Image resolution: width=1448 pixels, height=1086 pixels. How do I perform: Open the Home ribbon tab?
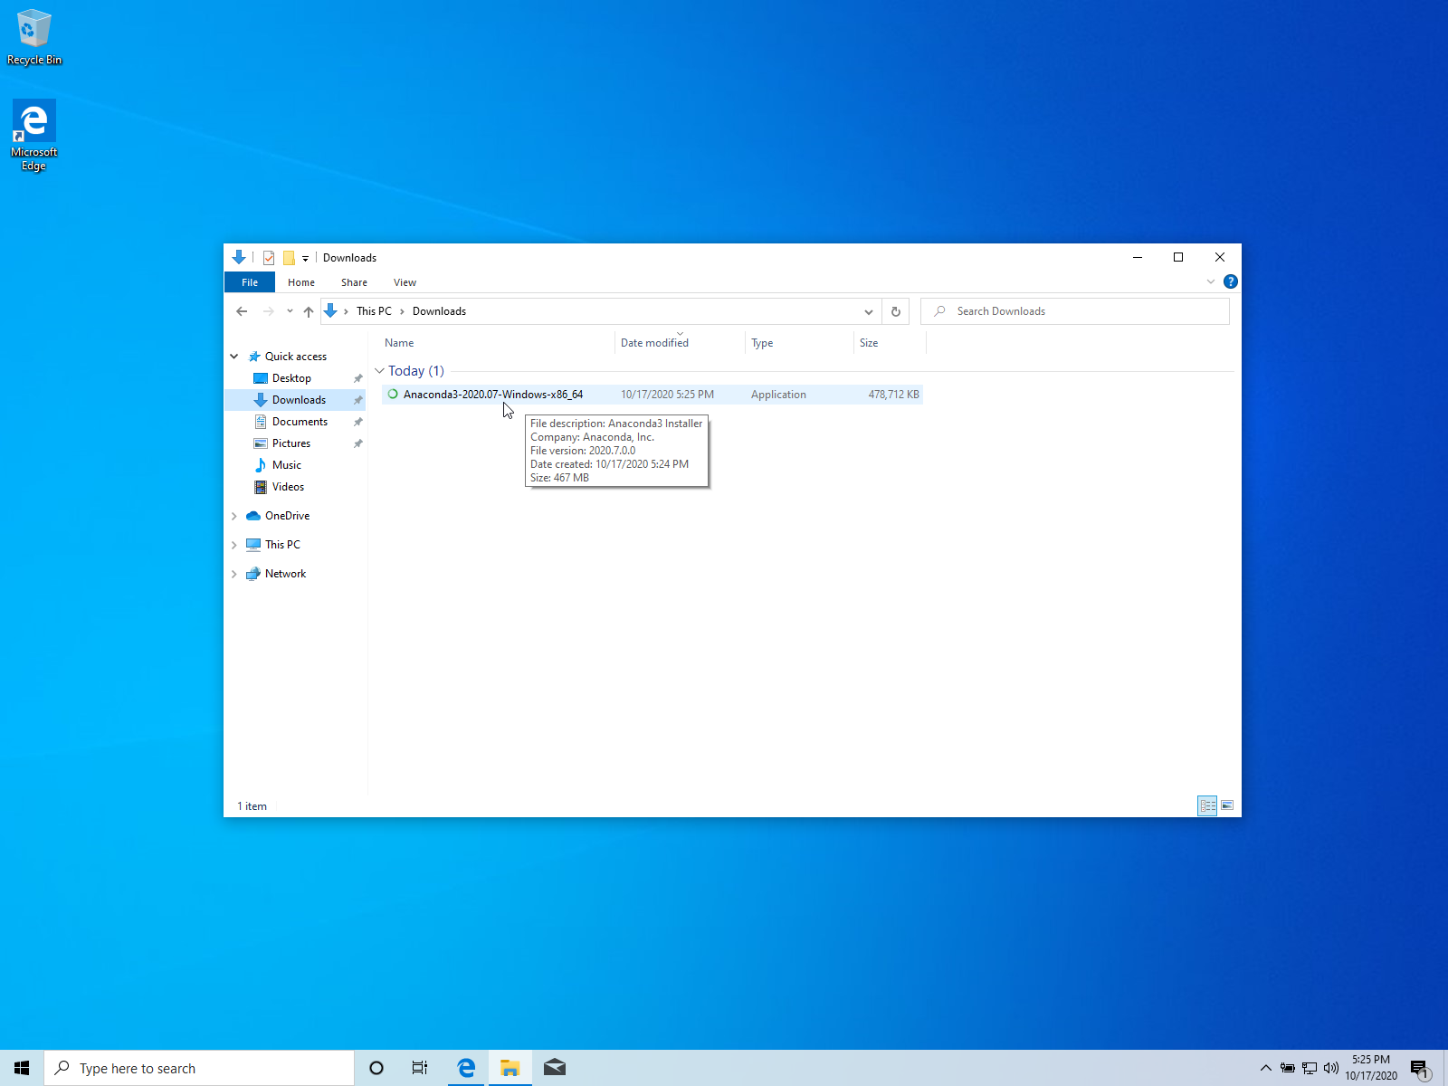(x=301, y=282)
